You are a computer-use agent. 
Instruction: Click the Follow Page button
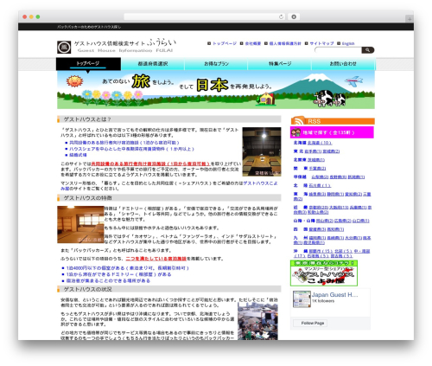tap(310, 324)
